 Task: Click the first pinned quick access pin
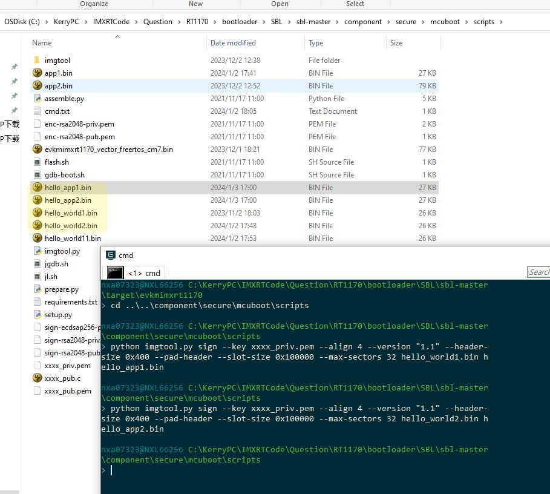(15, 67)
